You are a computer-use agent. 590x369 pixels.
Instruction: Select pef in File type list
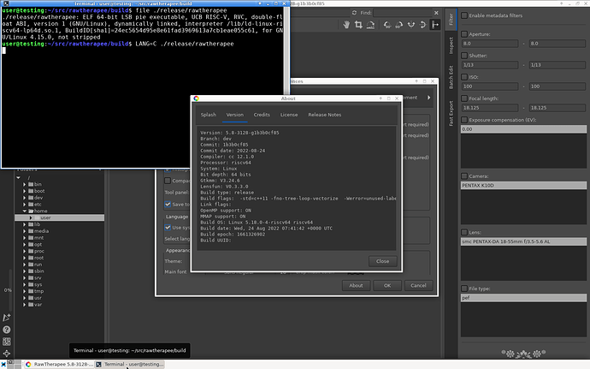tap(523, 298)
